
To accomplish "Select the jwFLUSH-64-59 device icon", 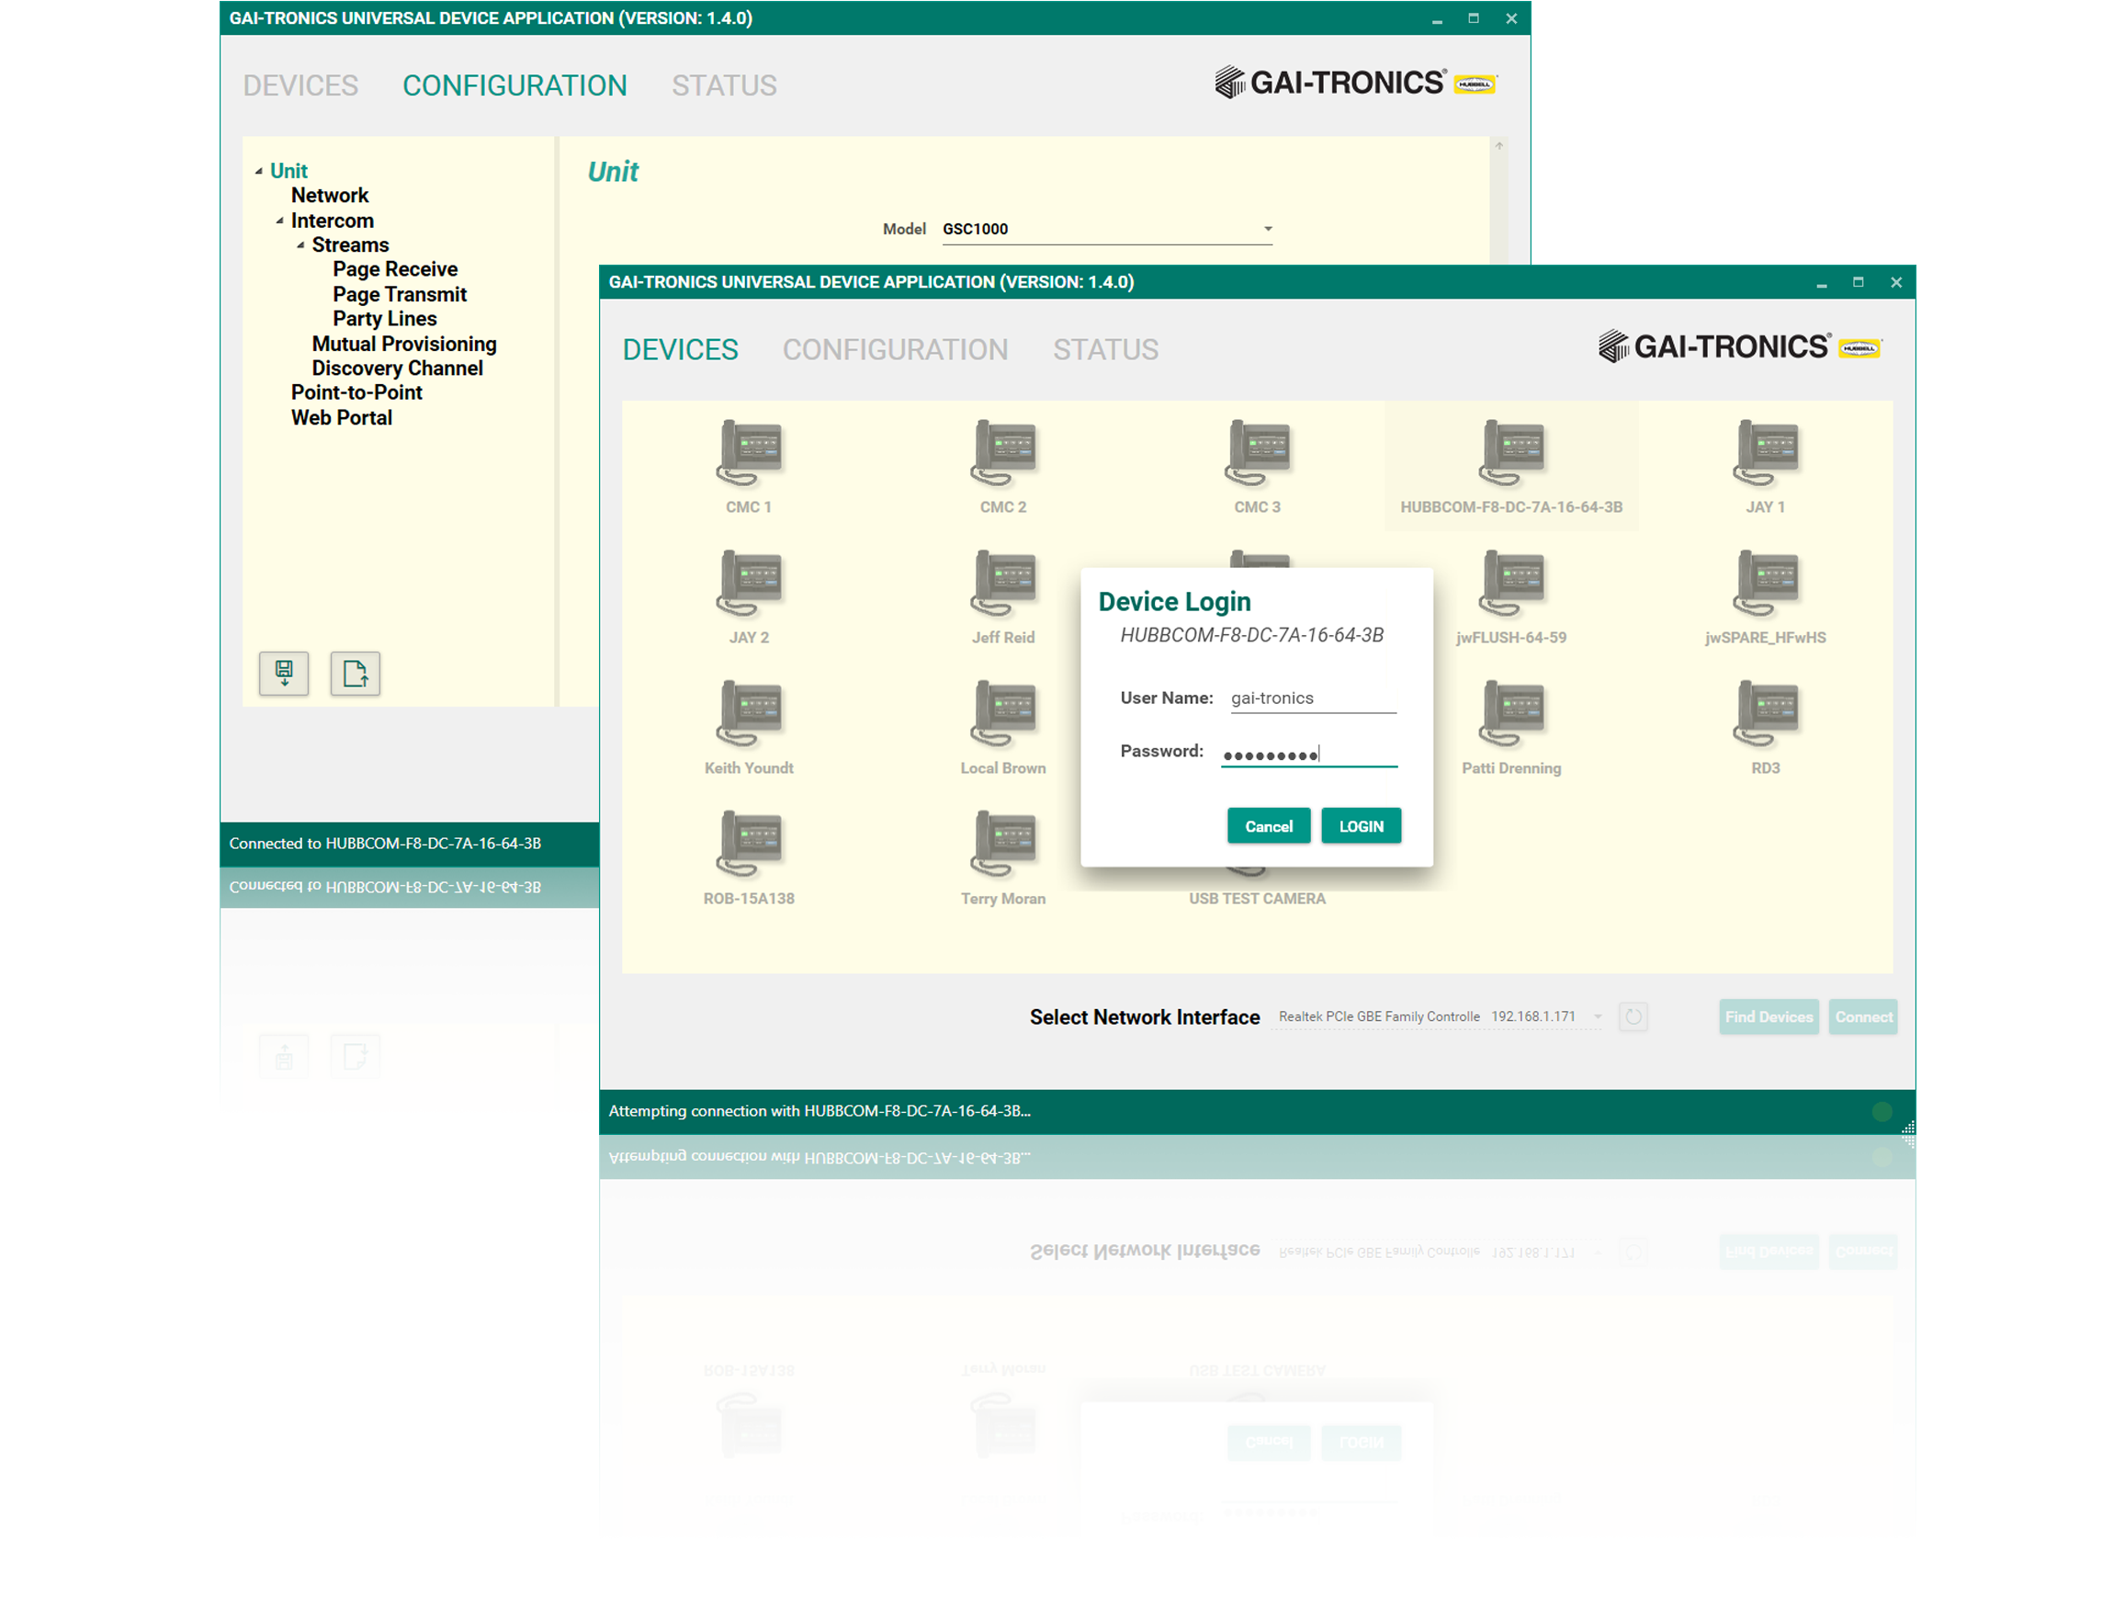I will coord(1512,584).
